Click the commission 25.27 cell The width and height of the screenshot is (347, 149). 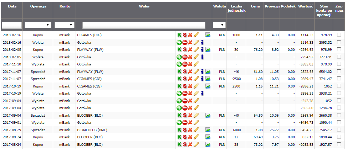click(274, 130)
